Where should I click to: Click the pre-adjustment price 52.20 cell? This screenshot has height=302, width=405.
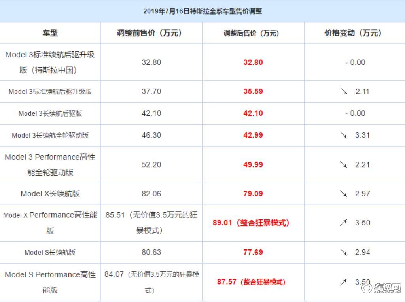click(151, 165)
